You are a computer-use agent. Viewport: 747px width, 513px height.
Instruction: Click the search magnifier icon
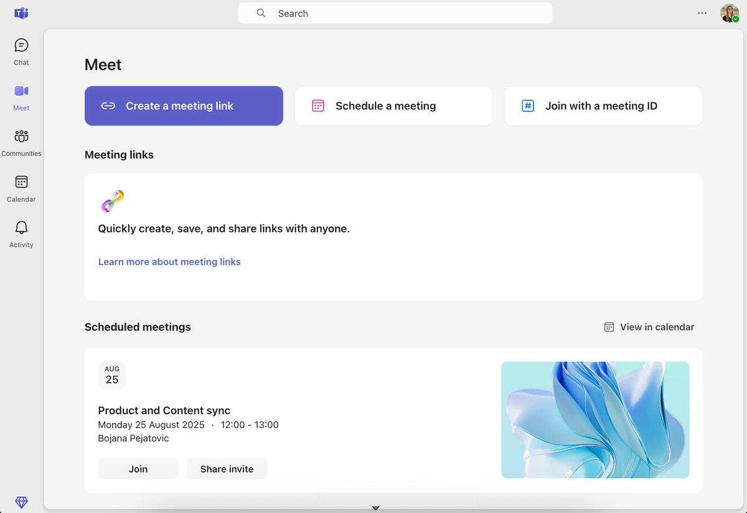[261, 13]
